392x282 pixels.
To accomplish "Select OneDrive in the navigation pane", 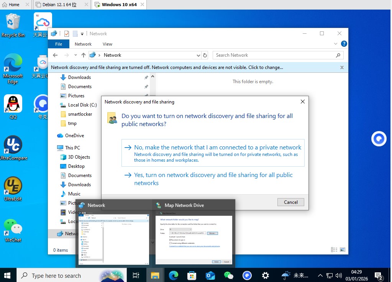I will (x=74, y=136).
